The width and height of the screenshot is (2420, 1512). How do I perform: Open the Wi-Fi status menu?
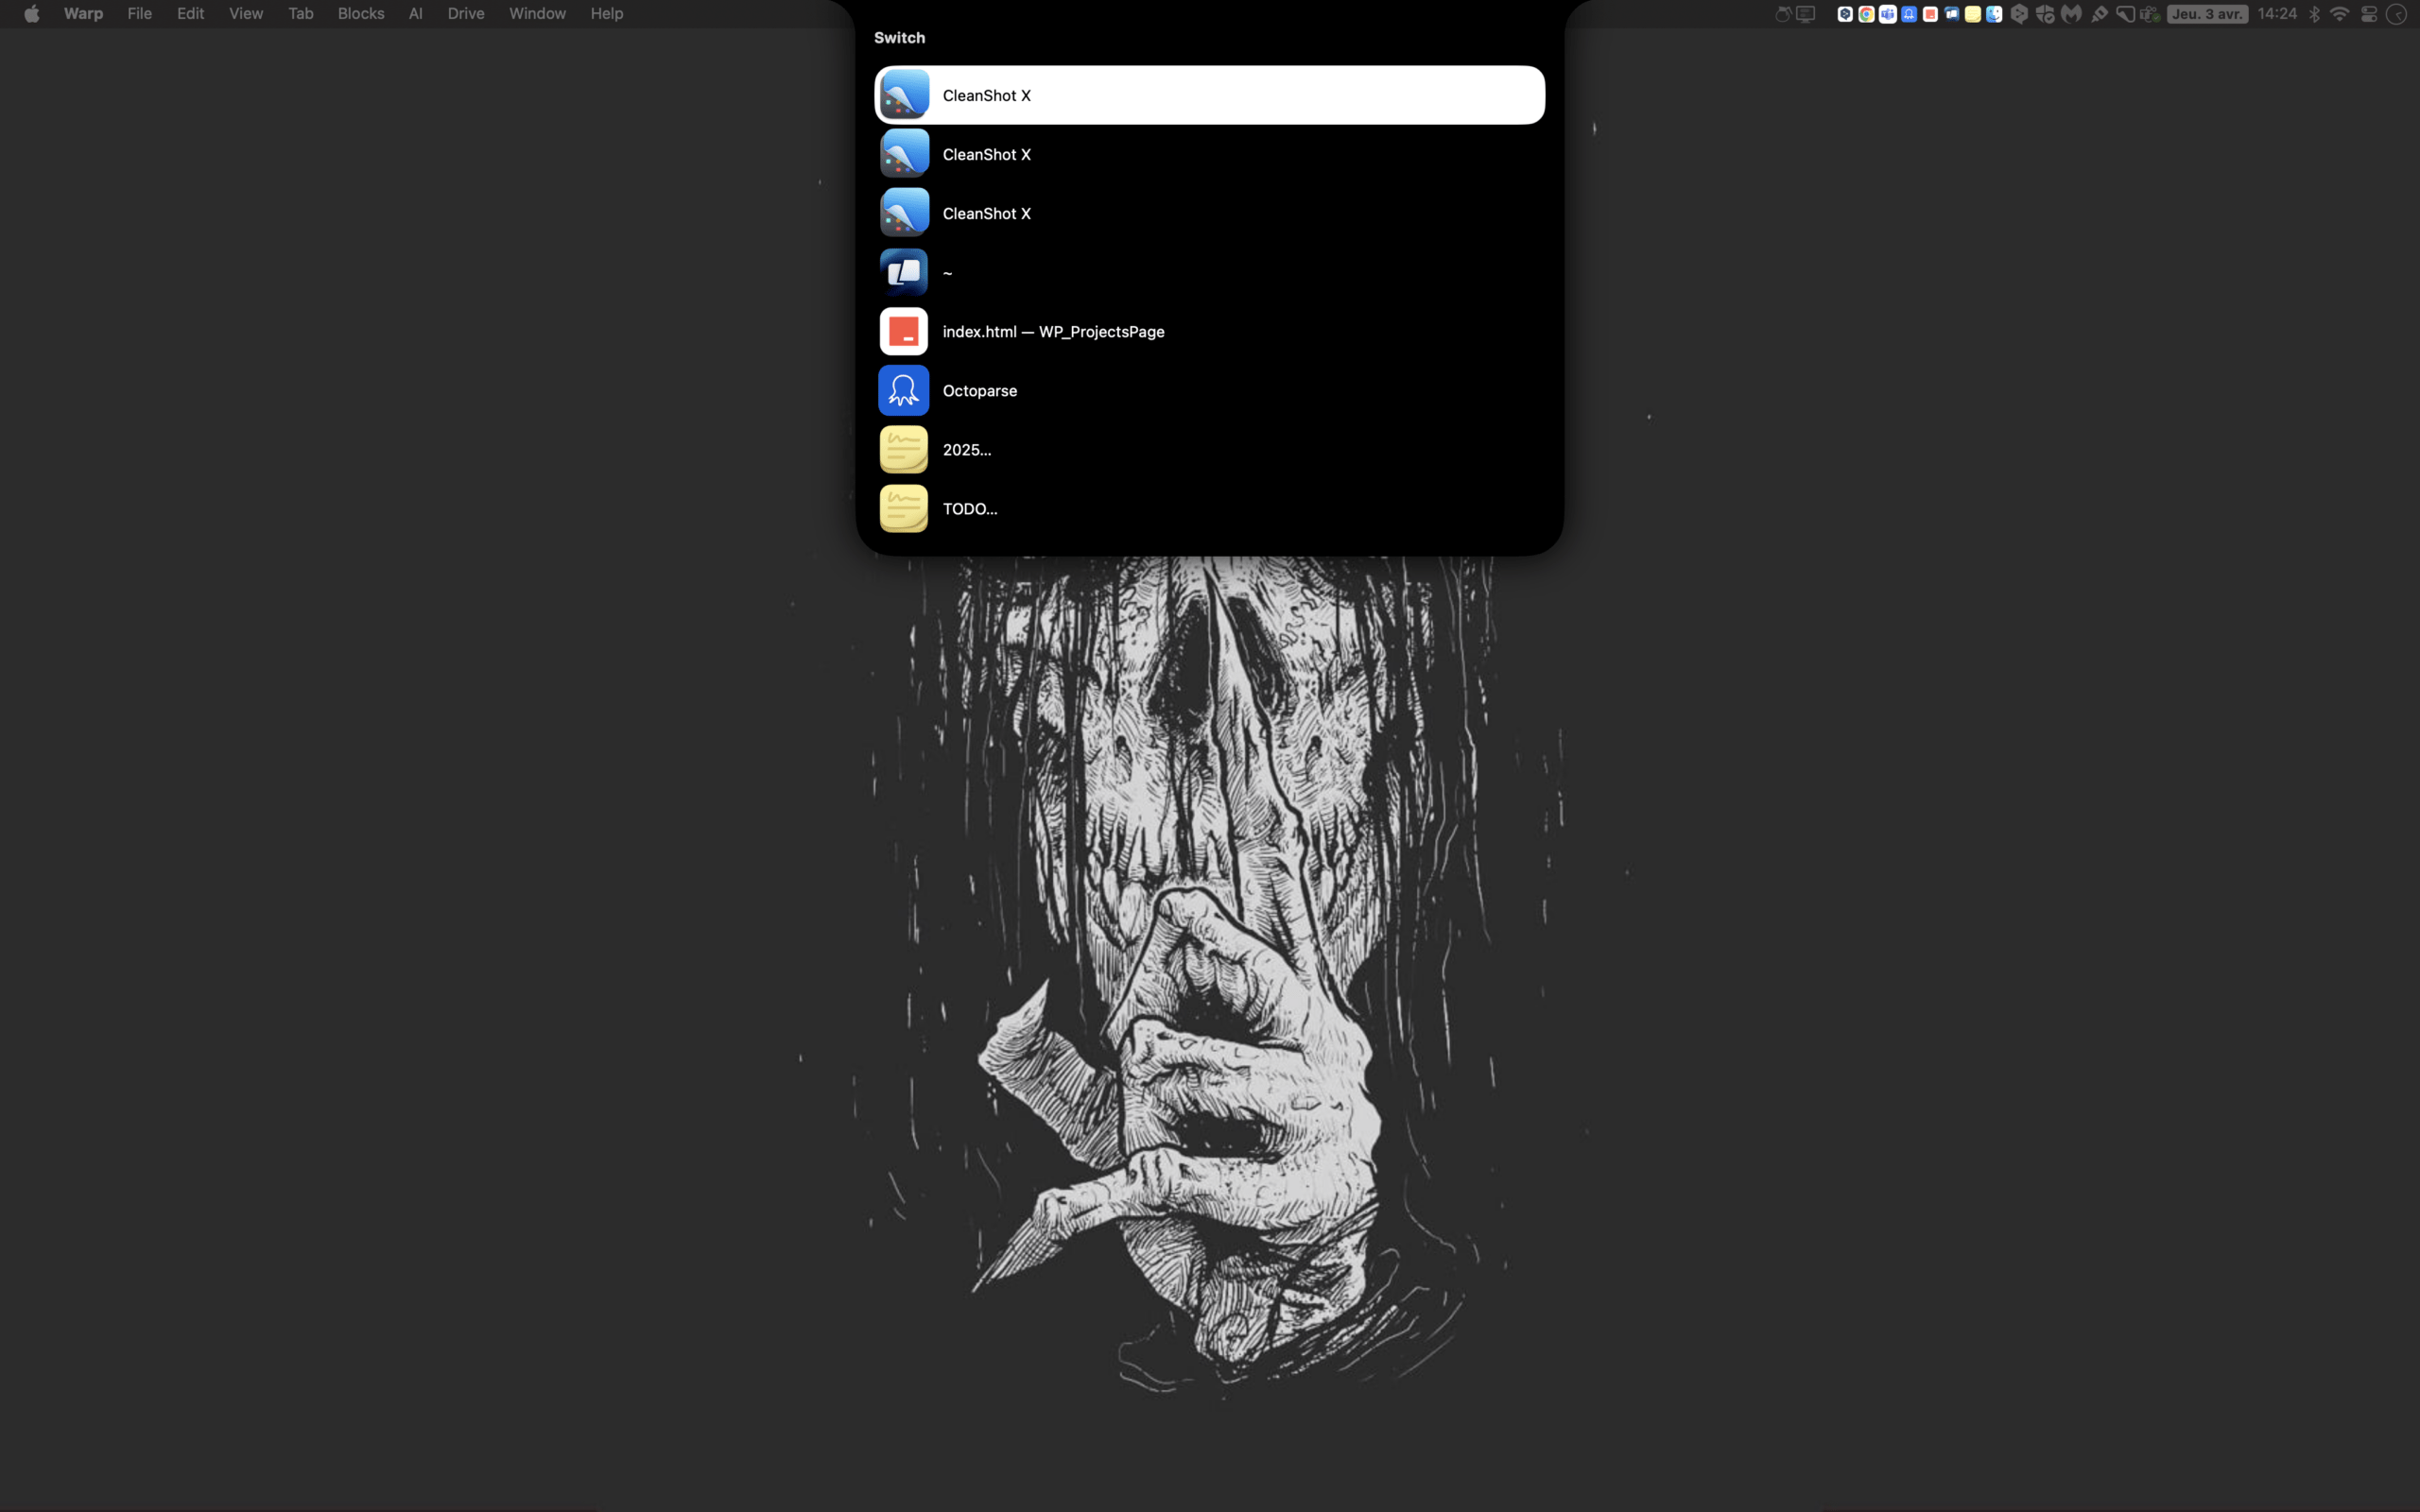click(2339, 14)
